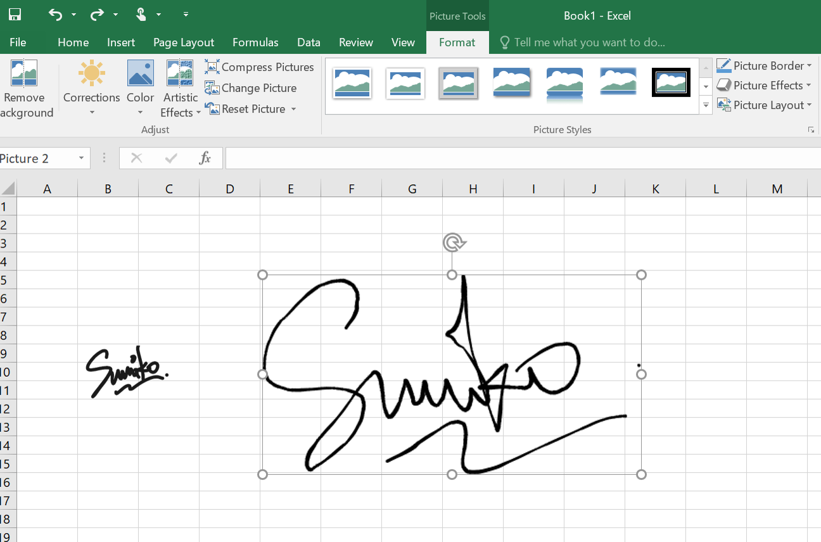Click the Redo button

tap(96, 14)
